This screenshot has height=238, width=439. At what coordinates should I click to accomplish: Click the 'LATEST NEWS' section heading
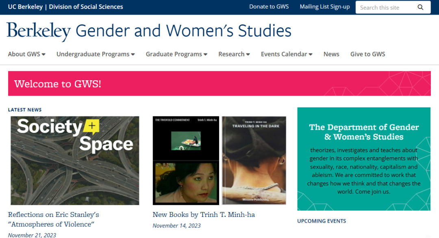[x=25, y=110]
